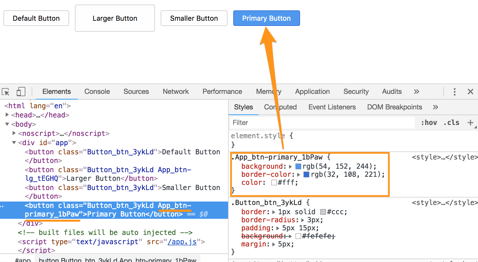Open the #ccc border color swatch
Screen dimensions: 478x262
[x=323, y=212]
